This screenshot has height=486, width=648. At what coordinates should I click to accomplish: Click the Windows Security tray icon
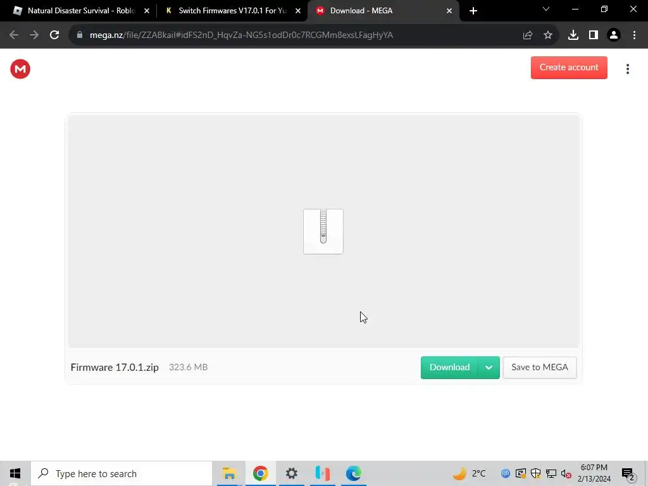[x=535, y=473]
